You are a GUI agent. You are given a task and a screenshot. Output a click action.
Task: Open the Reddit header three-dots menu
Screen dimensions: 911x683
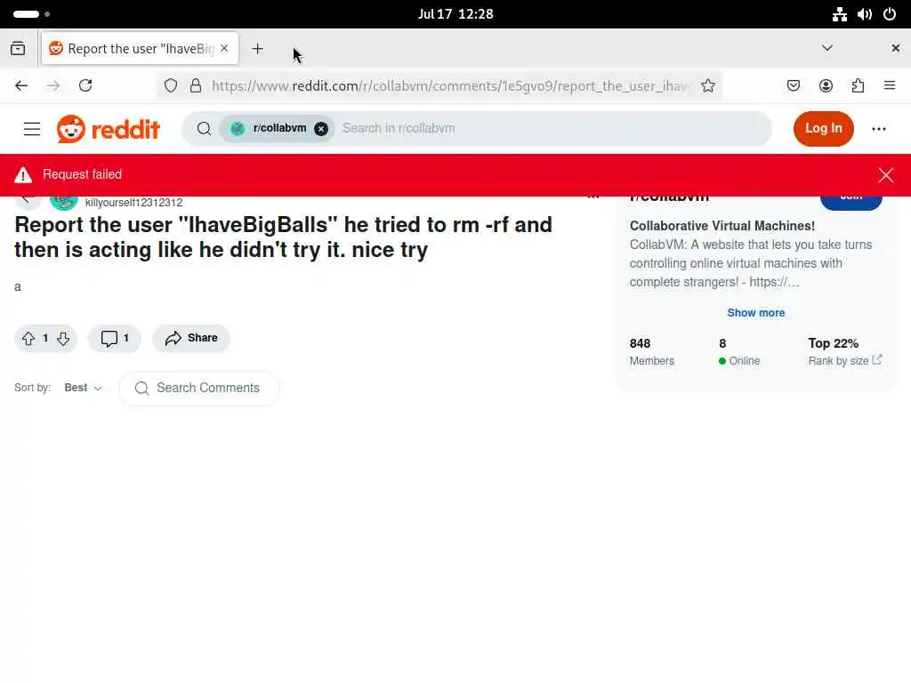click(x=878, y=129)
